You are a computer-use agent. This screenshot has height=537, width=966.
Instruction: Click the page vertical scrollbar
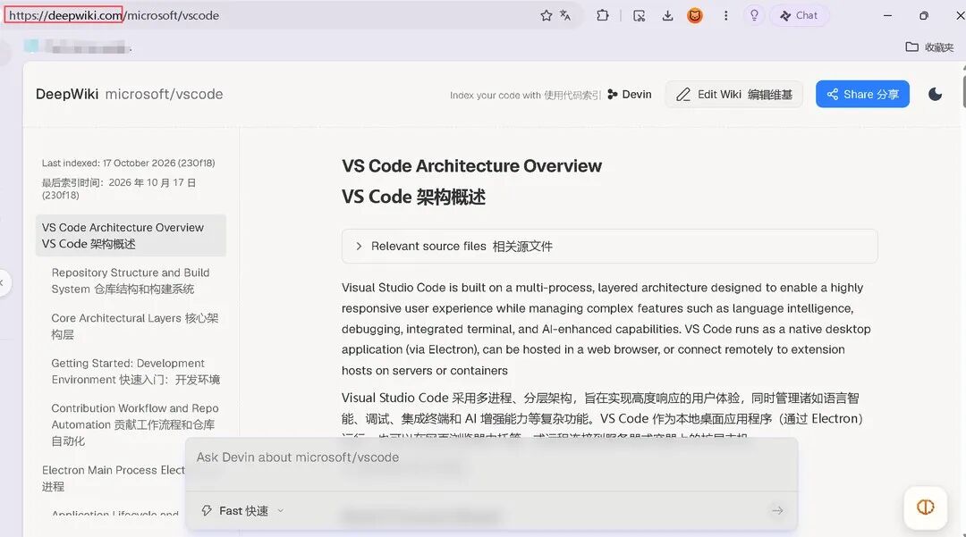tap(963, 92)
